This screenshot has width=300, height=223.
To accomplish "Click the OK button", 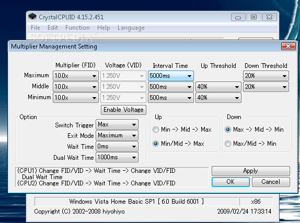I will point(230,182).
